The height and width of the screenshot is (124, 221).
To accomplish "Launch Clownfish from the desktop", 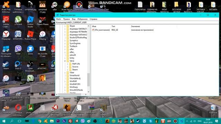I will [6, 109].
